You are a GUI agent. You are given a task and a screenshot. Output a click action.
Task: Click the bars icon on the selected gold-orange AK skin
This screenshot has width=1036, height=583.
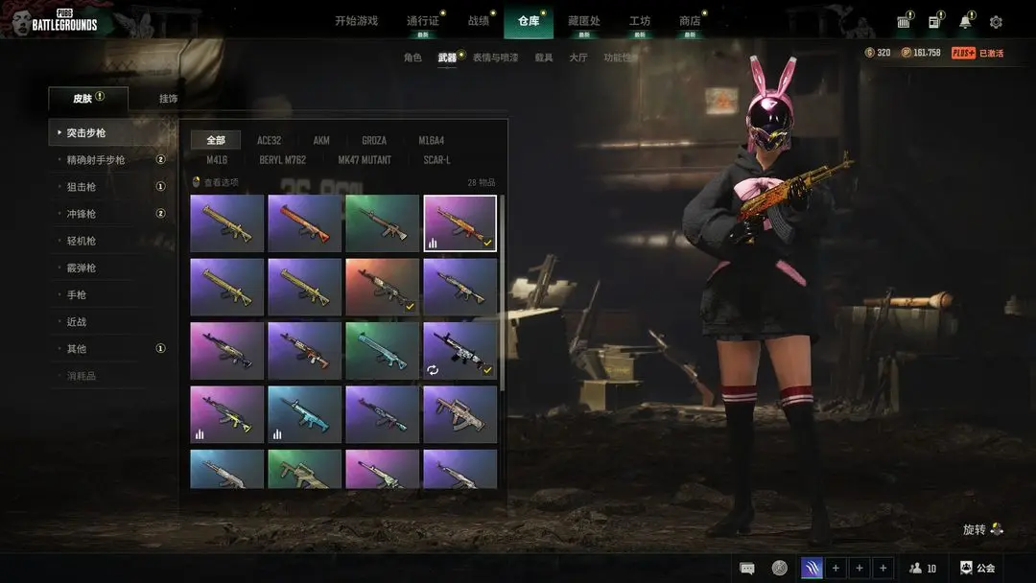tap(433, 243)
